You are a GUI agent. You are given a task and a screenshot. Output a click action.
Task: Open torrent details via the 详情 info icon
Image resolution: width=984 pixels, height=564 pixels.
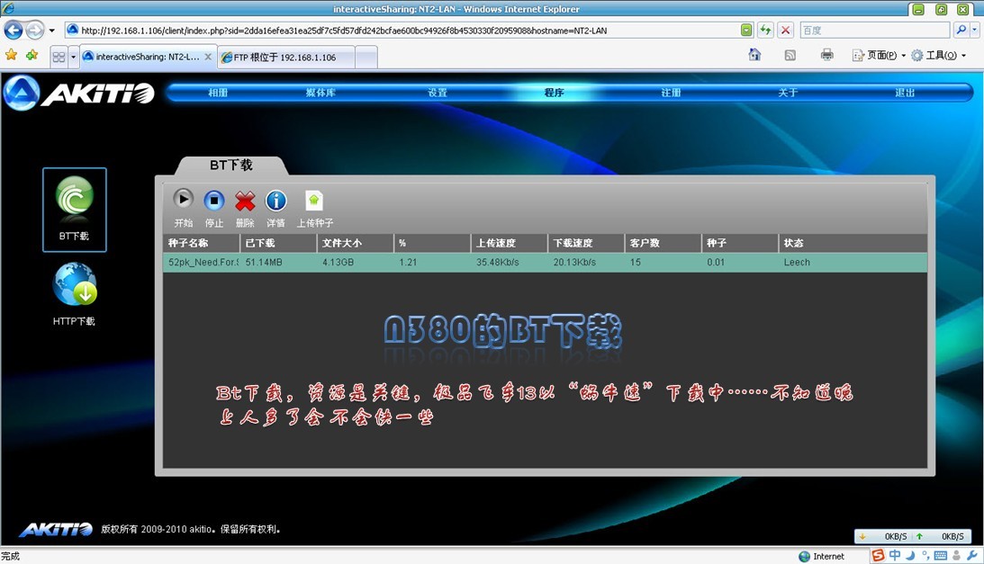pos(276,201)
